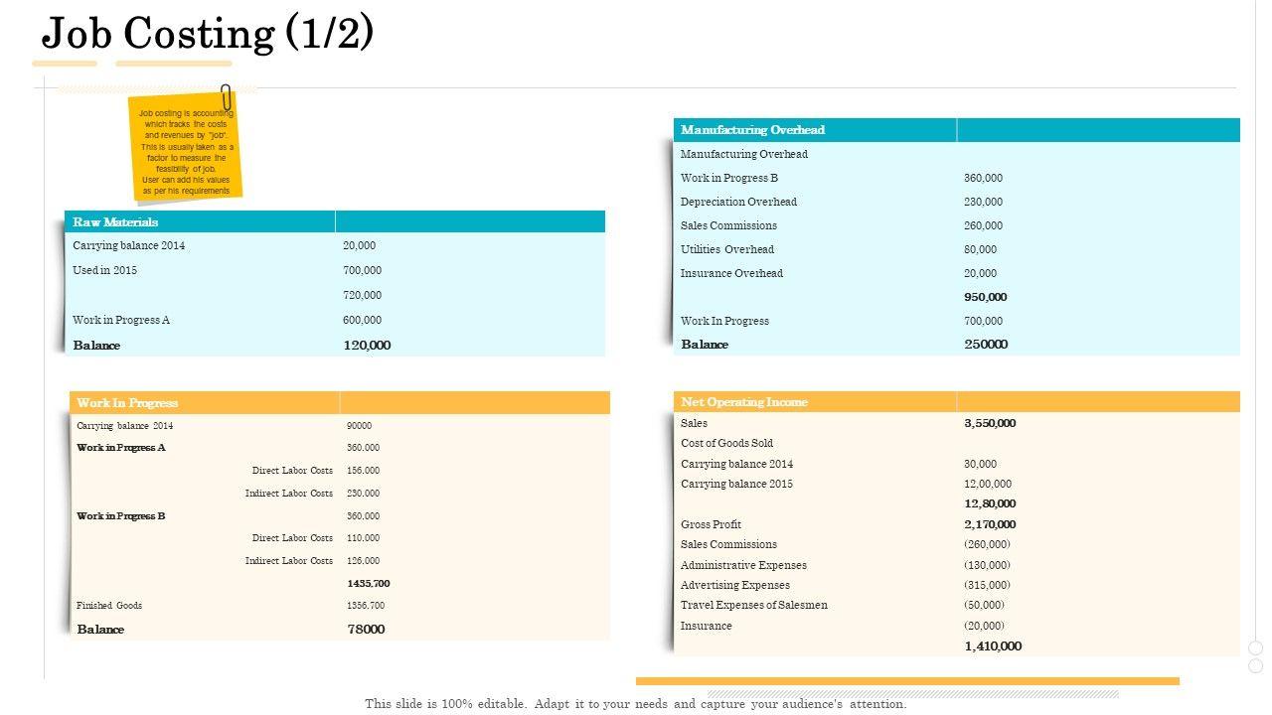Select the 700,000 value beside Used in 2015
Viewport: 1272px width, 715px height.
point(362,270)
